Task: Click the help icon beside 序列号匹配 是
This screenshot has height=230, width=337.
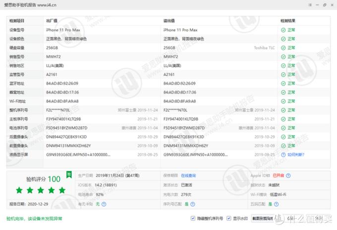Action: [x=193, y=204]
